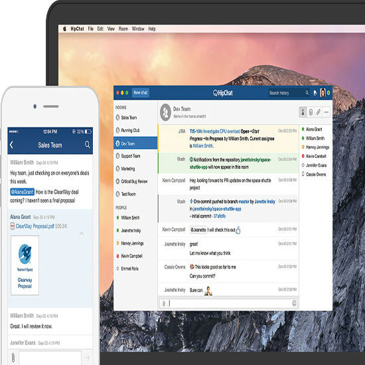Open the Test Room
365x365 pixels.
tap(135, 194)
